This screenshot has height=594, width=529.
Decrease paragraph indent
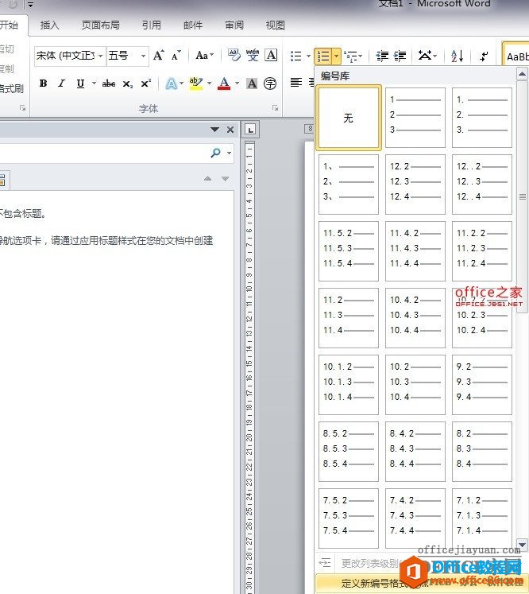382,56
